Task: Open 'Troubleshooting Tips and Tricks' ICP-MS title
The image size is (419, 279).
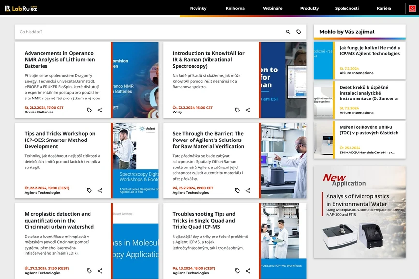Action: (x=204, y=221)
